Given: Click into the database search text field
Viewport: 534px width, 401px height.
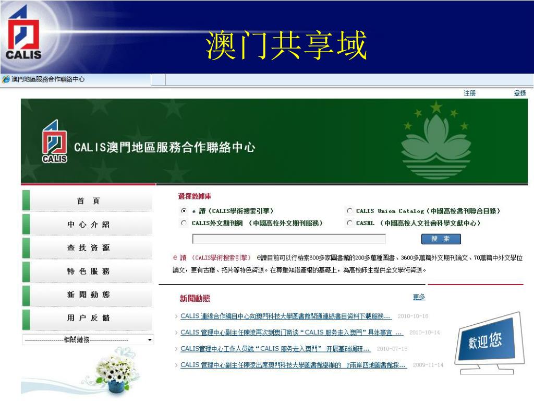Looking at the screenshot, I should tap(289, 239).
